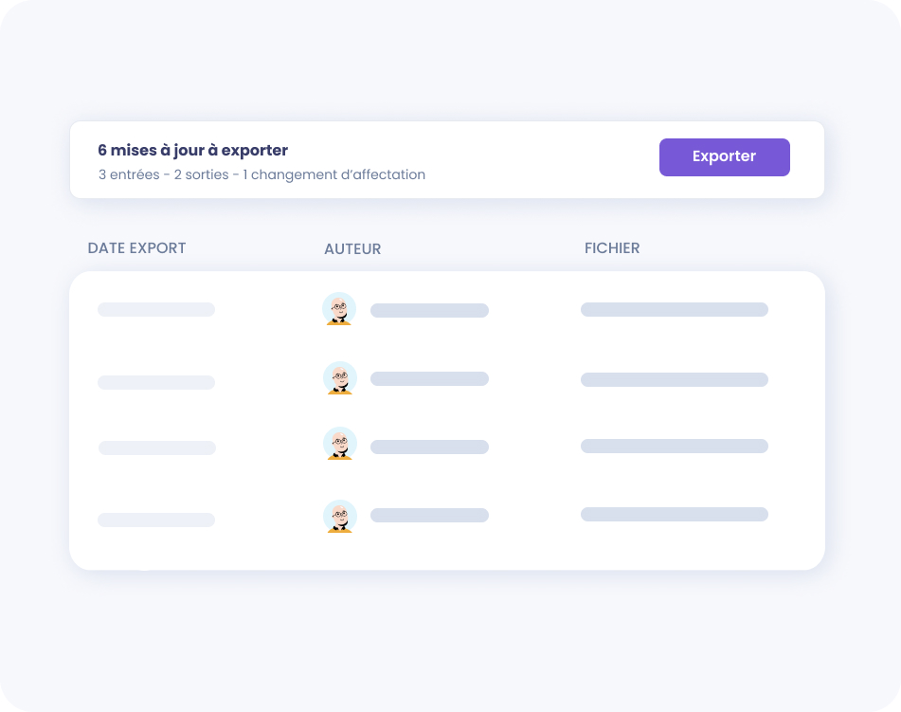Click the "6 mises à jour à exporter" heading
Screen dimensions: 901x712
click(193, 150)
